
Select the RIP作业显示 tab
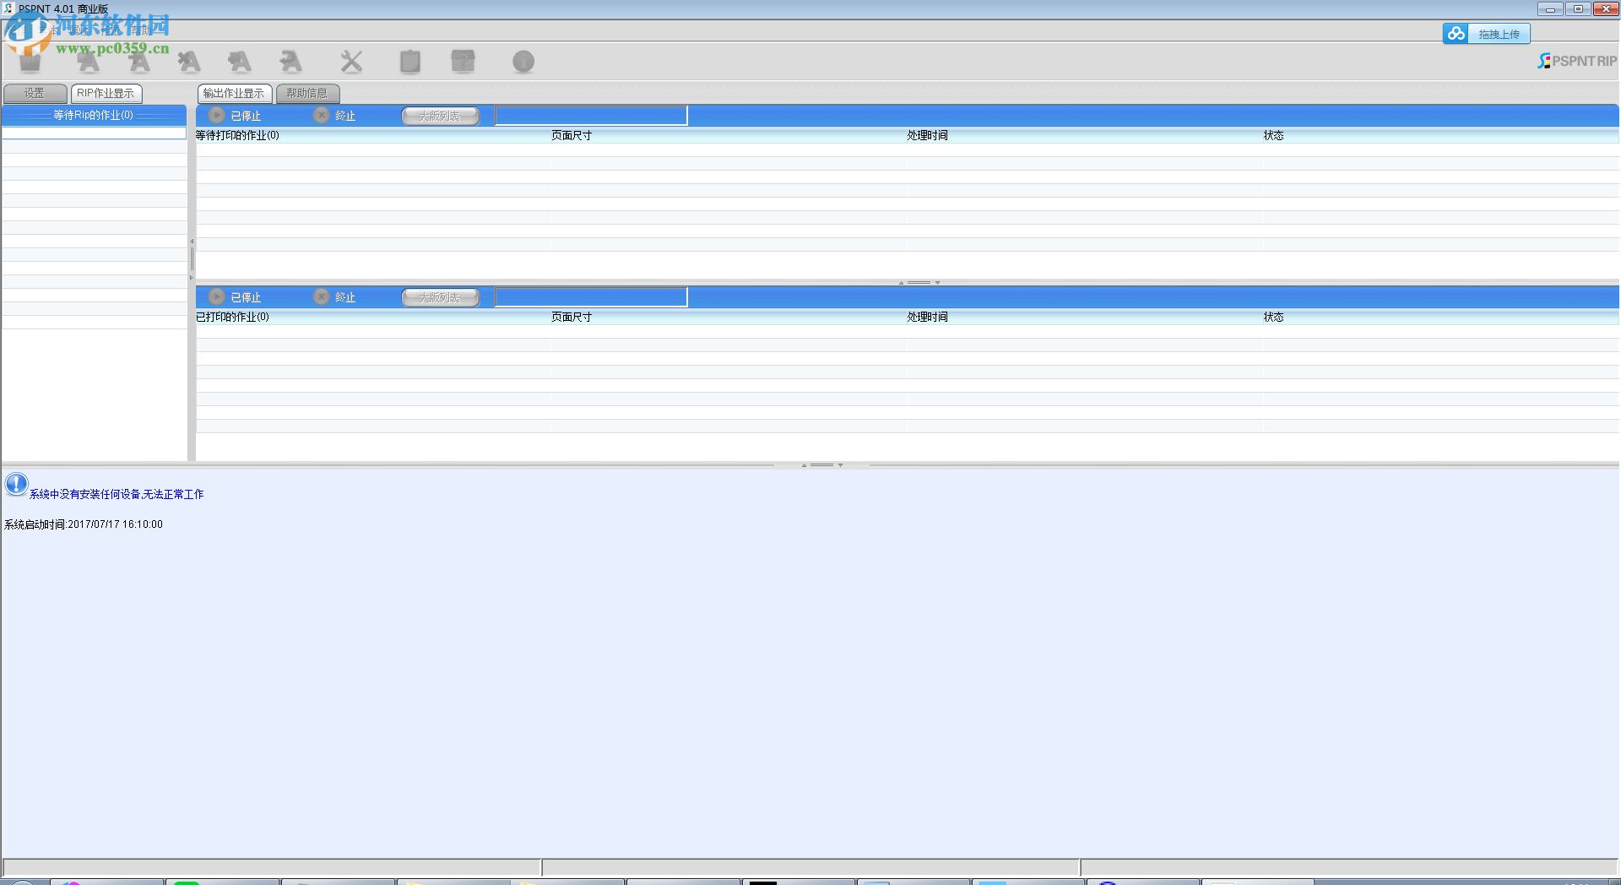[x=106, y=93]
